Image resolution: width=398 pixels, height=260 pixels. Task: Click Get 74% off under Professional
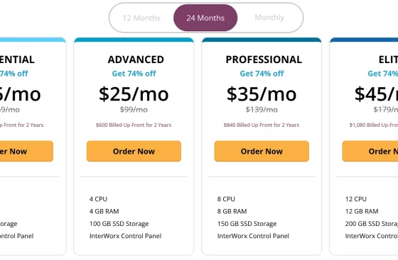(x=262, y=74)
